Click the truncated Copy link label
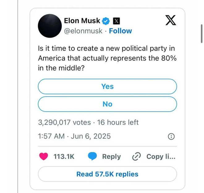The height and width of the screenshot is (193, 204). [161, 157]
